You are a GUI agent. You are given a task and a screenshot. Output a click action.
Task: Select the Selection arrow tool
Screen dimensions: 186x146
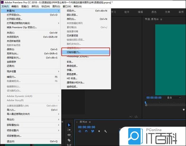click(69, 125)
